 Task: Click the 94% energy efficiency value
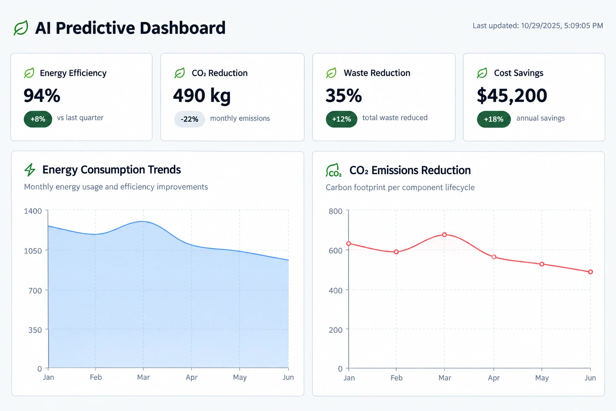pos(42,96)
